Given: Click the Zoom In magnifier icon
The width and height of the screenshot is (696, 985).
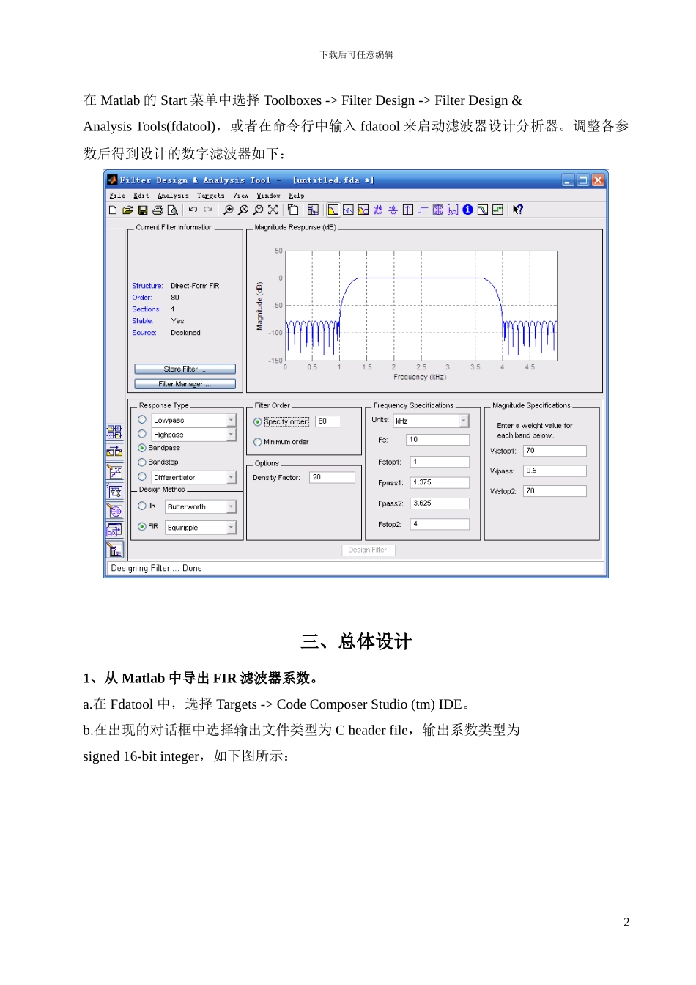Looking at the screenshot, I should (229, 210).
